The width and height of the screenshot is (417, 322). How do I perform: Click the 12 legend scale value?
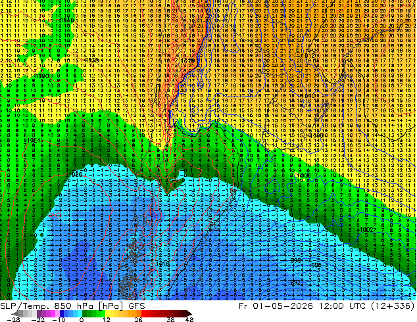107,319
